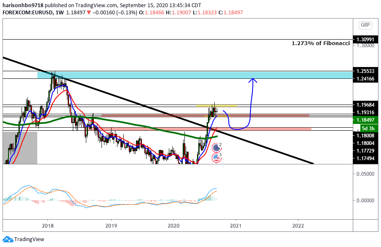Select the 1.17729 price label
Image resolution: width=381 pixels, height=247 pixels.
[365, 151]
